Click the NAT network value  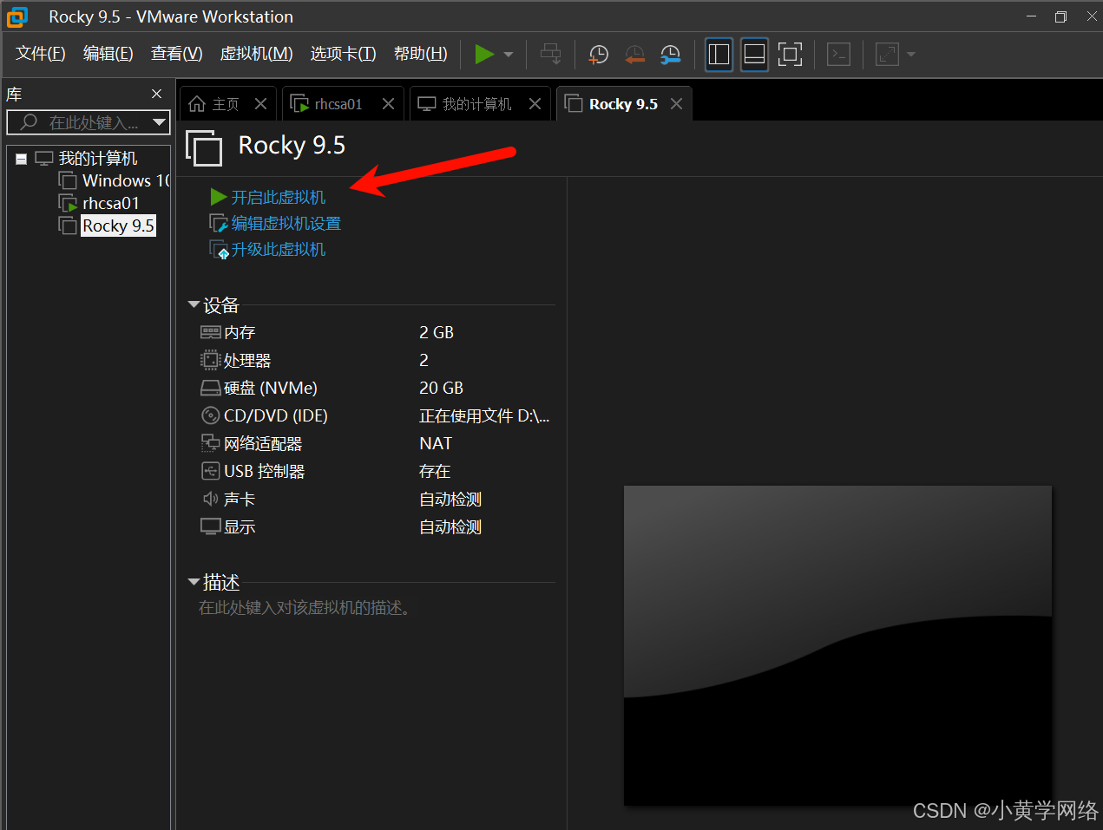[436, 443]
